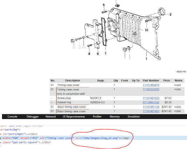Expand the gad-parts-square div node
Image resolution: width=187 pixels, height=149 pixels.
point(25,142)
